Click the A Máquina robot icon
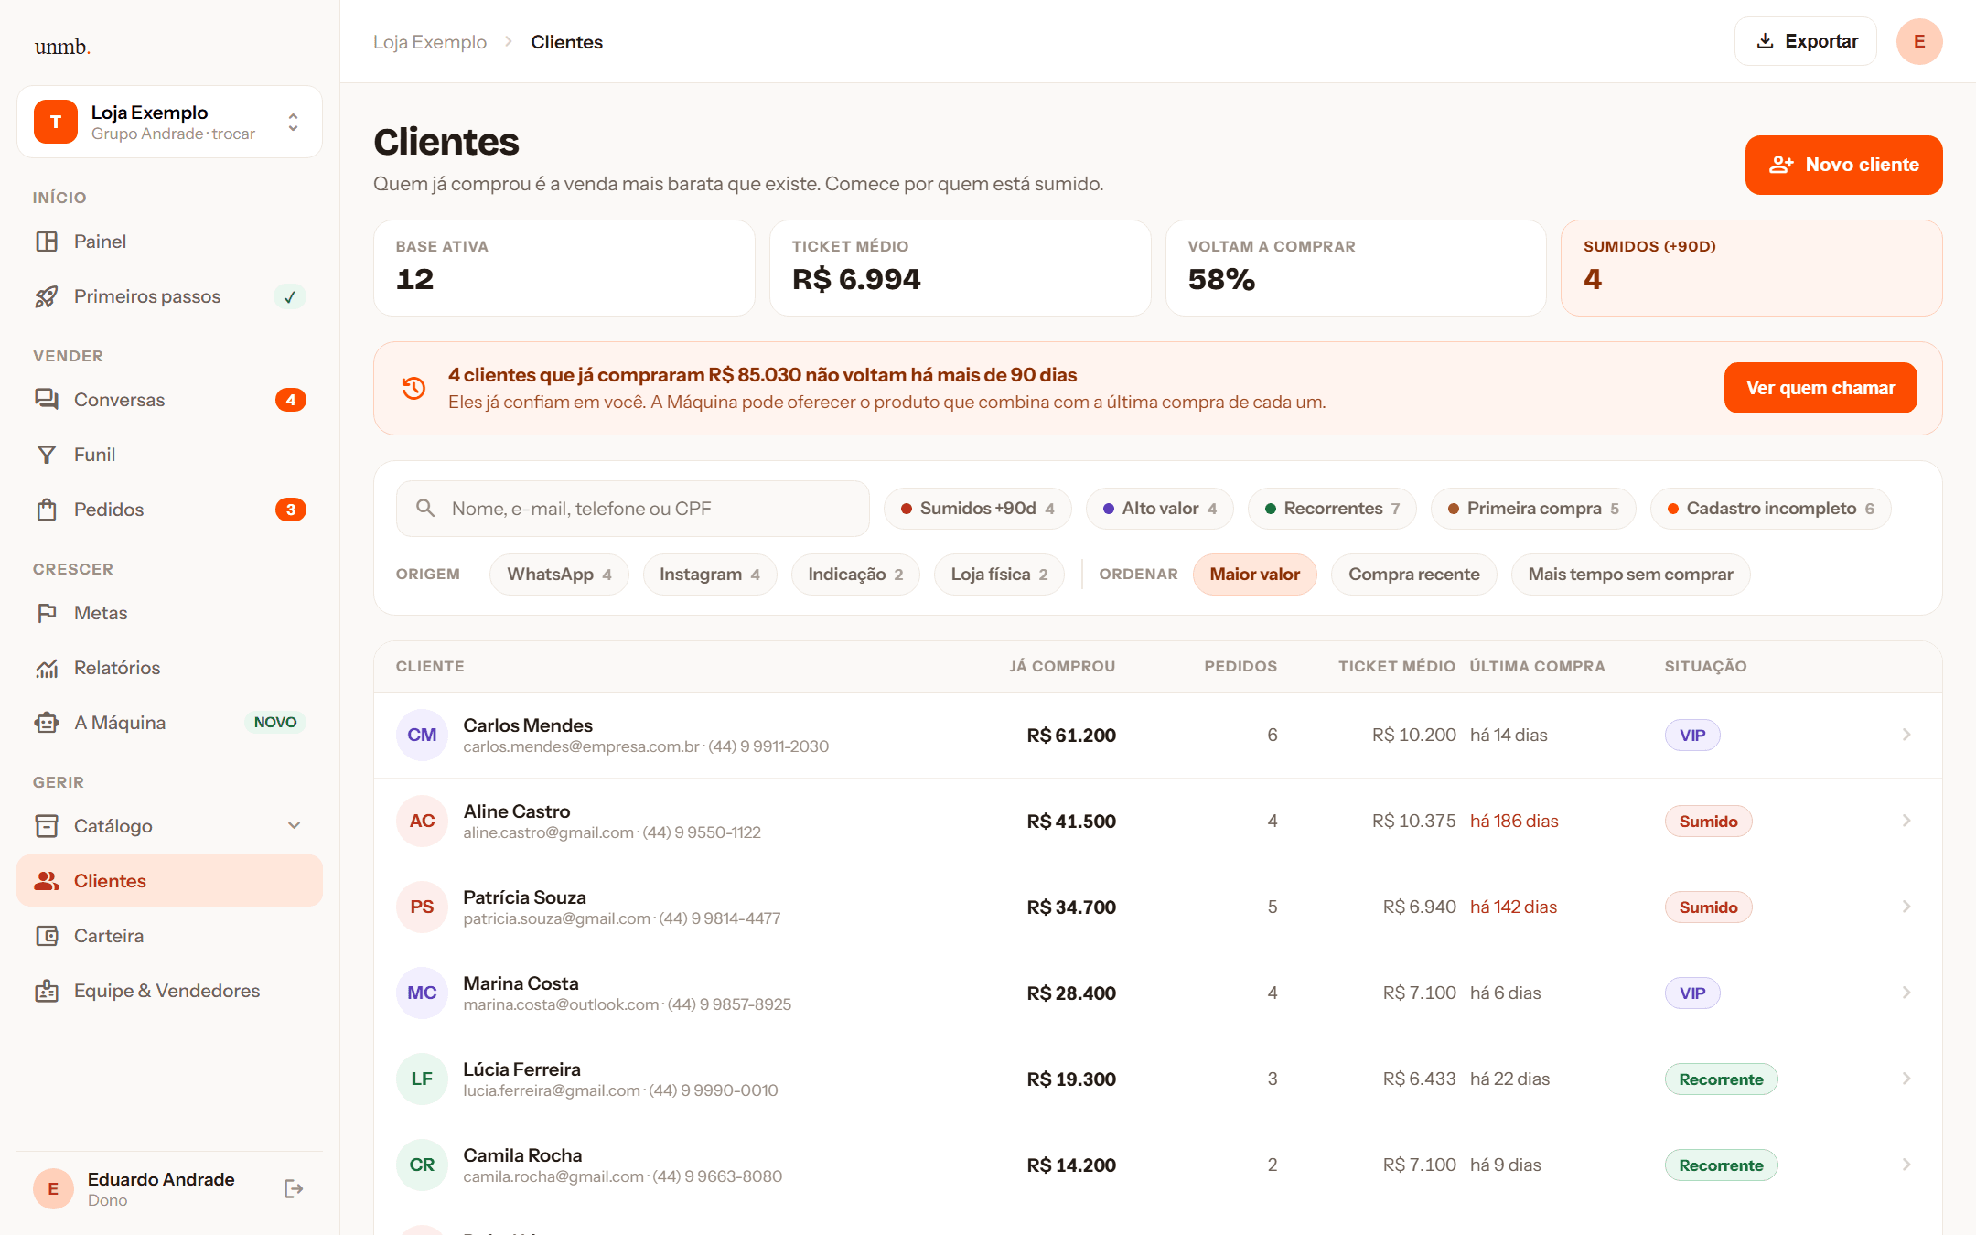The height and width of the screenshot is (1235, 1976). coord(47,723)
